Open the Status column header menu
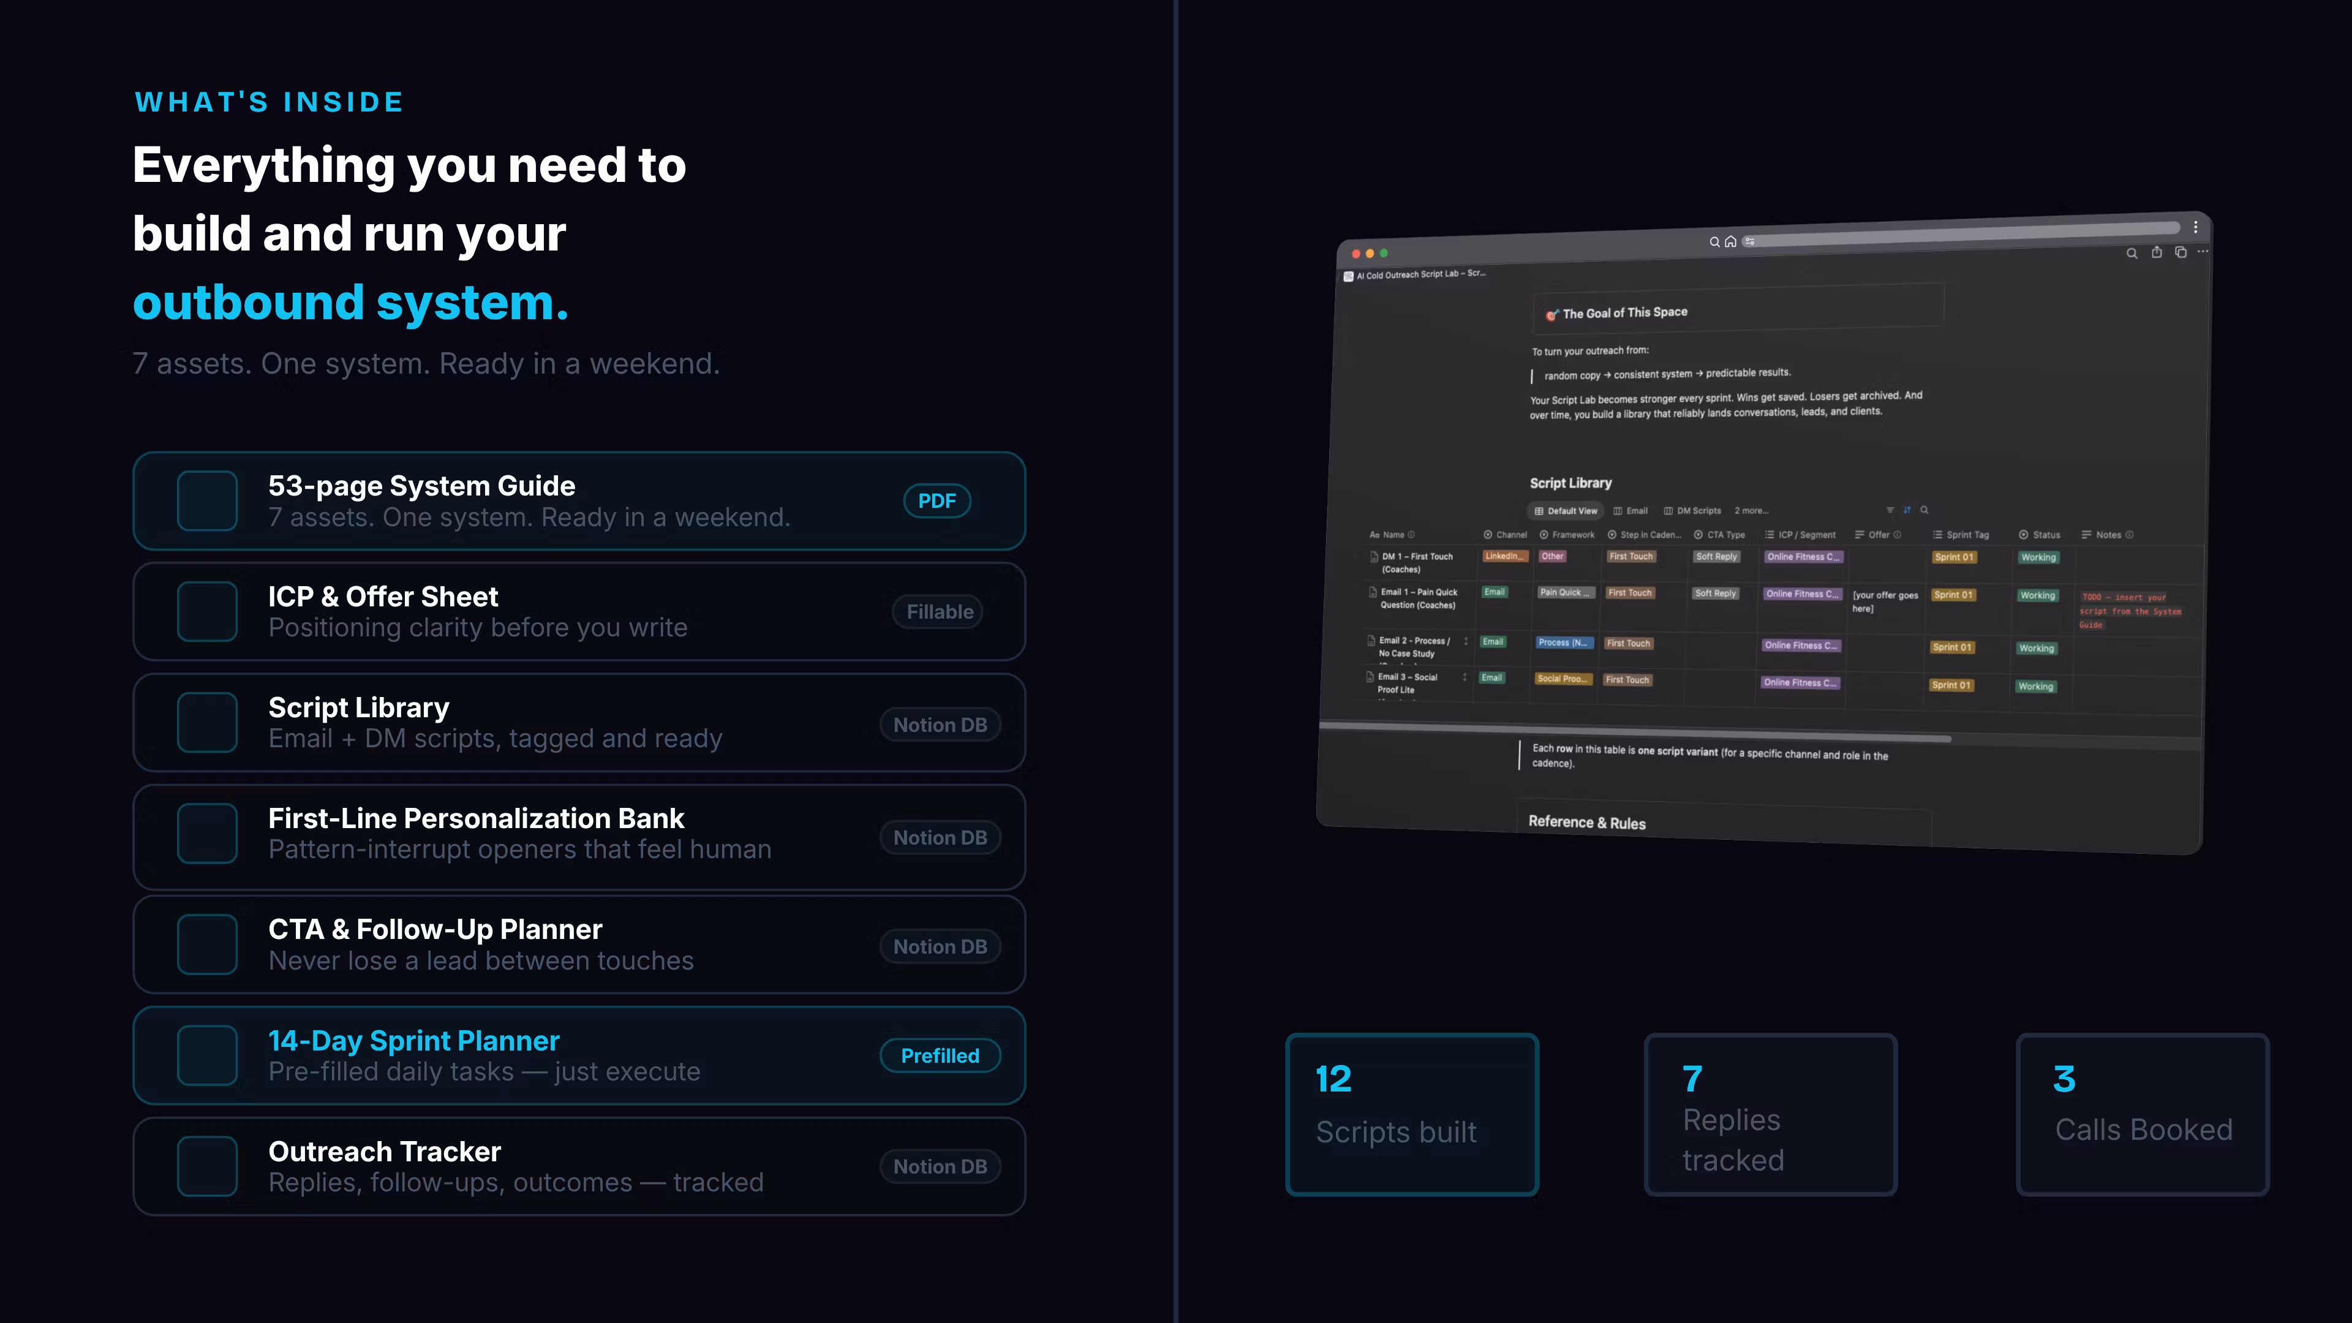Image resolution: width=2352 pixels, height=1323 pixels. (2039, 535)
